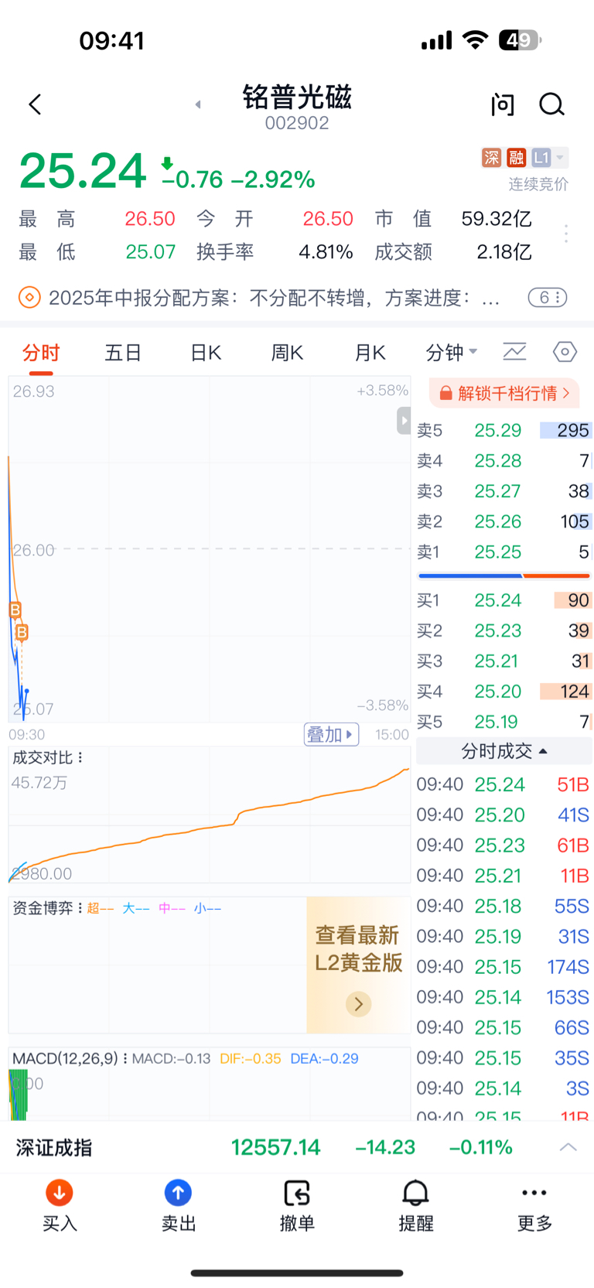Toggle the 分时成交 section header
Image resolution: width=594 pixels, height=1288 pixels.
504,751
